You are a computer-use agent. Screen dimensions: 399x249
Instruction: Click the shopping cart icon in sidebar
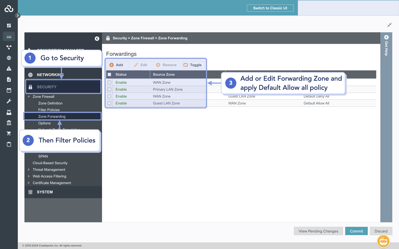pyautogui.click(x=9, y=133)
